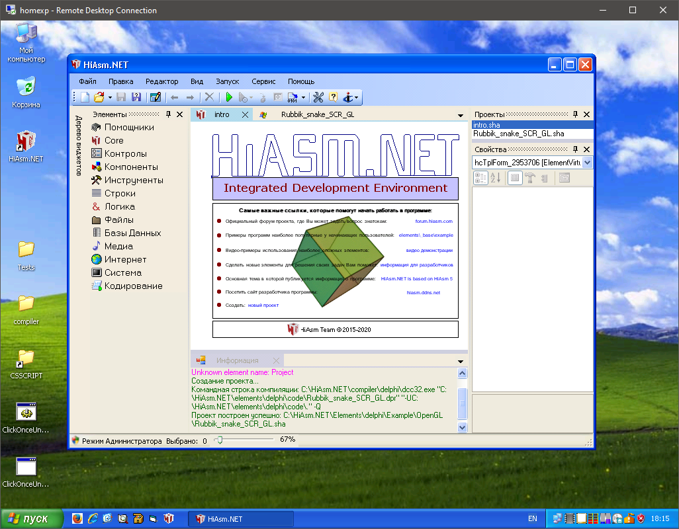This screenshot has width=679, height=529.
Task: Click the form editor icon with pencil
Action: coord(156,97)
